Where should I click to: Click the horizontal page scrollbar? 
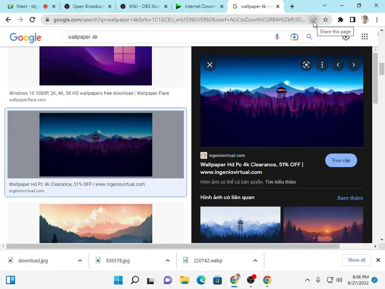(173, 246)
